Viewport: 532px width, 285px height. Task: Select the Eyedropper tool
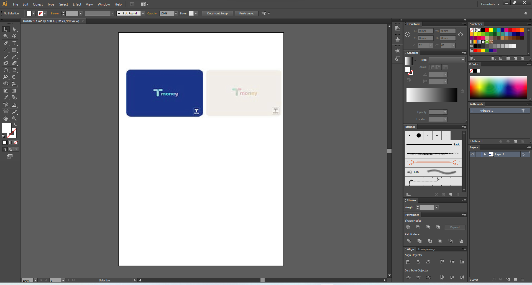click(6, 97)
